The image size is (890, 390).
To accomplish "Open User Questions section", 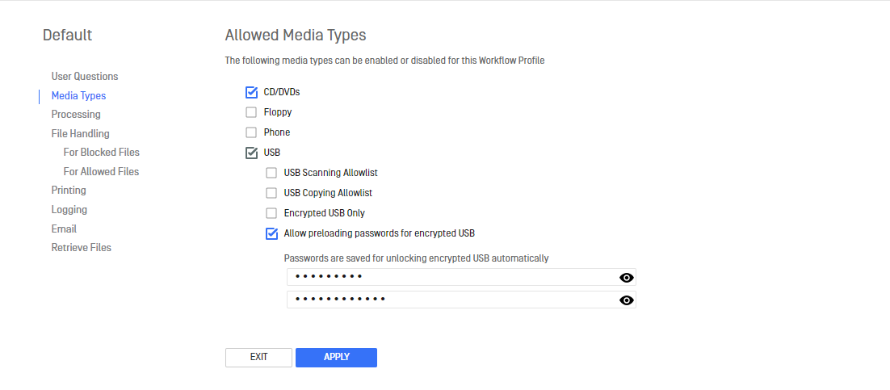I will click(85, 76).
